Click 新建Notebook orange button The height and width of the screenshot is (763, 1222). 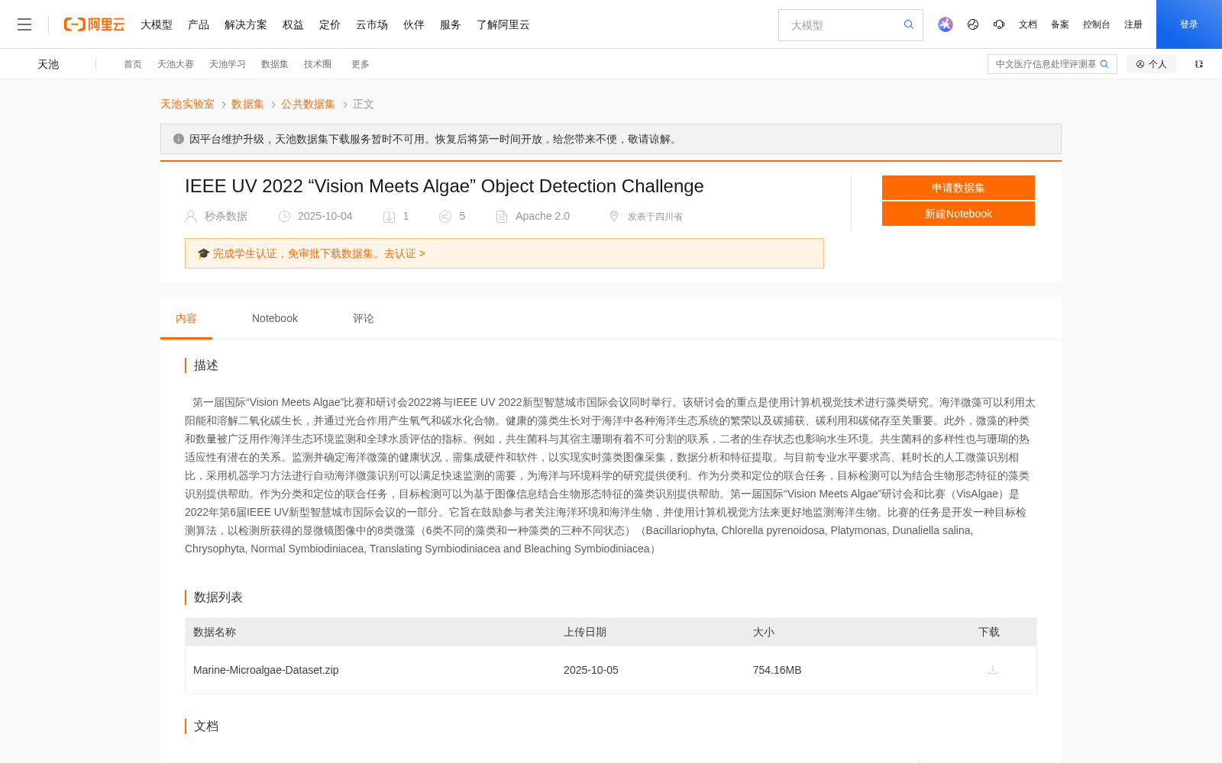tap(959, 214)
